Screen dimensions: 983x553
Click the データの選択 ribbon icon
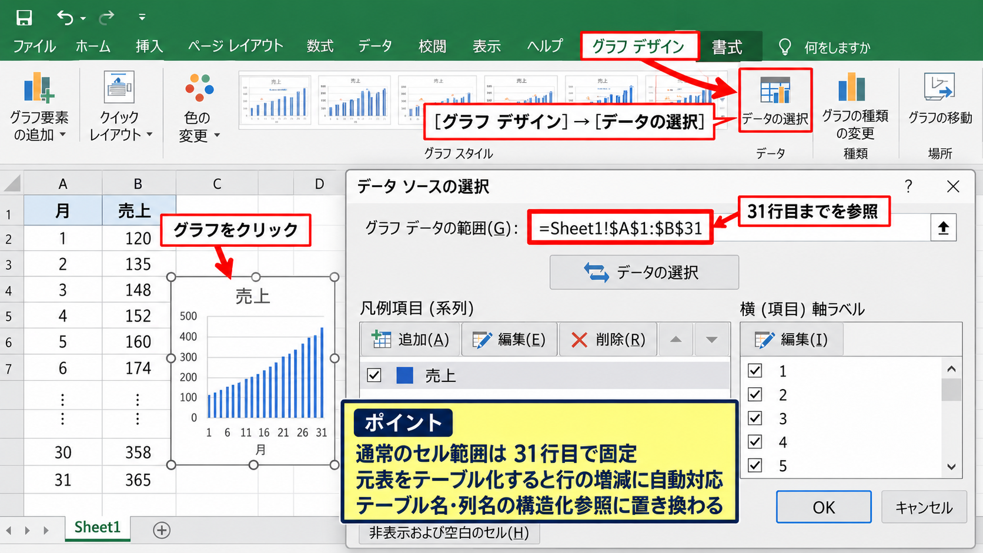tap(775, 100)
